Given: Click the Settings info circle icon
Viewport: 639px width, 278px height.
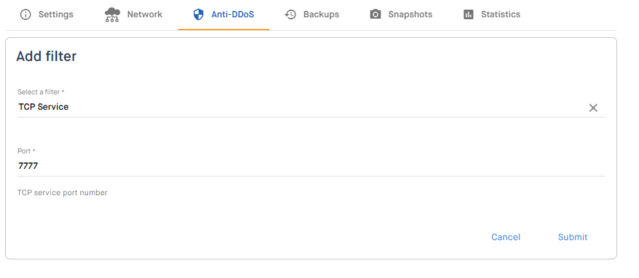Looking at the screenshot, I should [26, 14].
